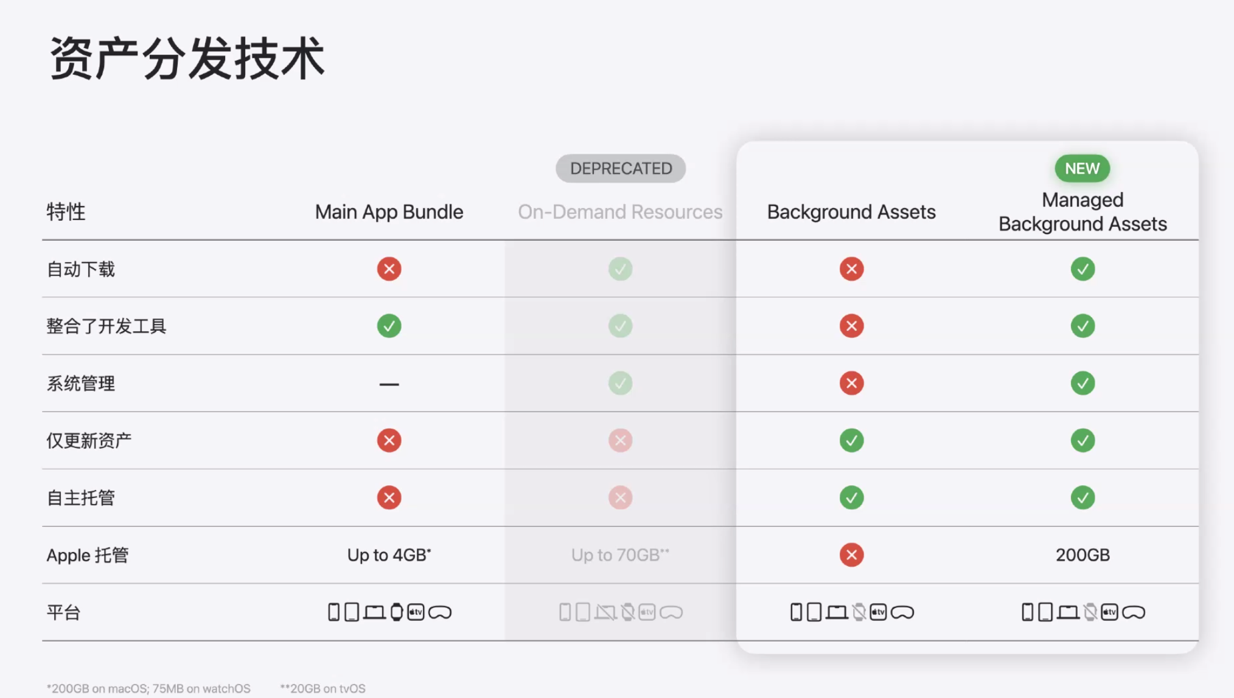
Task: Select the On-Demand Resources column header
Action: coord(620,212)
